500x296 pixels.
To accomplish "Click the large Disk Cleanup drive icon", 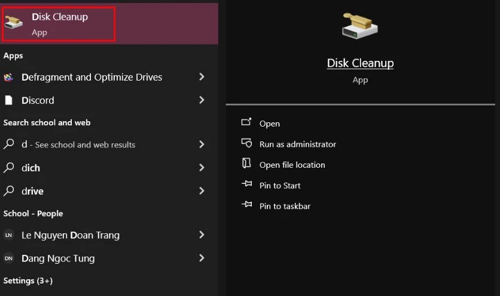I will (359, 26).
